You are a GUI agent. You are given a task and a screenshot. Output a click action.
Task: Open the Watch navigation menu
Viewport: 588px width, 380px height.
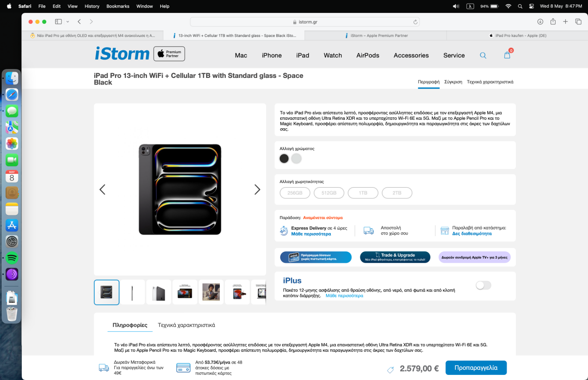pyautogui.click(x=333, y=55)
